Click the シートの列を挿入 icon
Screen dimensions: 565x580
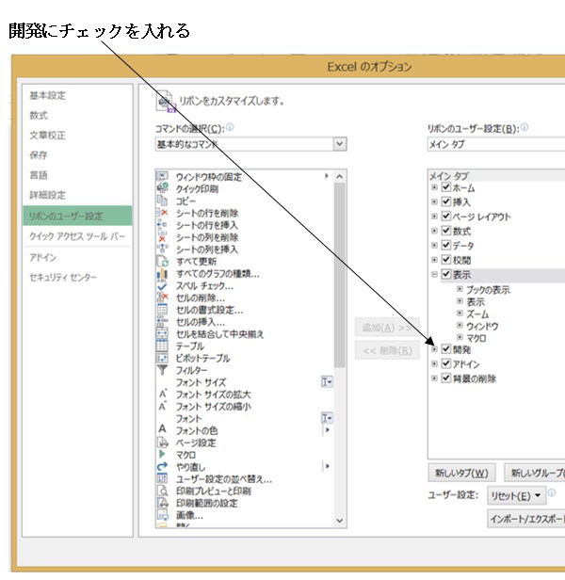[x=162, y=249]
